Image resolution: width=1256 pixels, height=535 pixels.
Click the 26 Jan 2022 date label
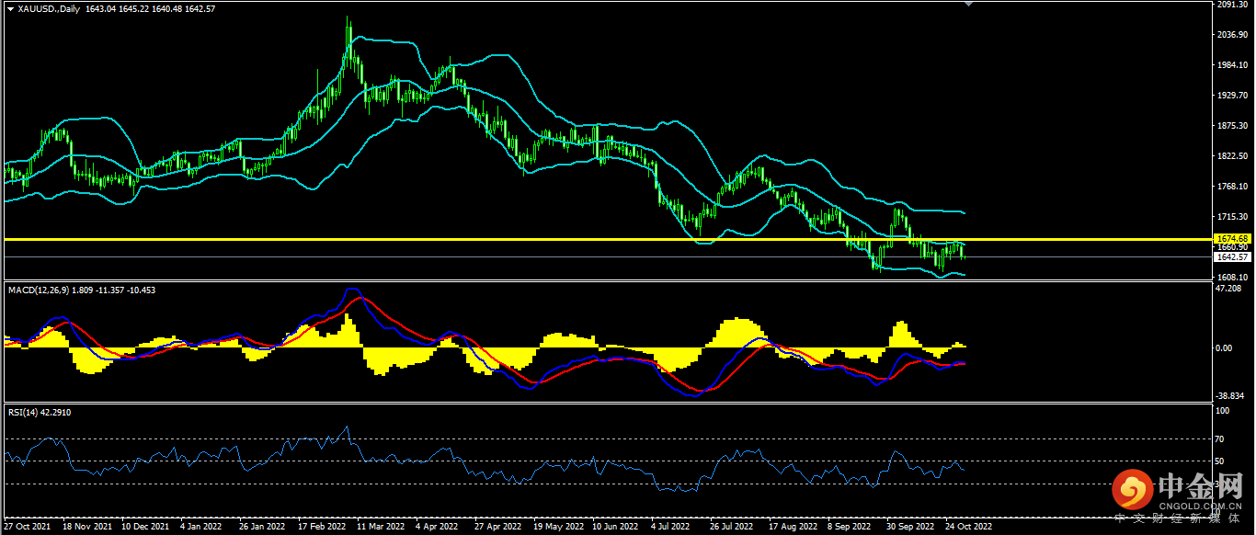pyautogui.click(x=262, y=528)
